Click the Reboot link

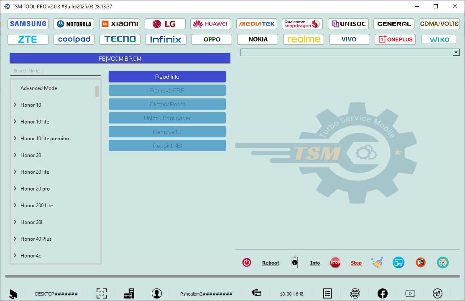pyautogui.click(x=271, y=262)
